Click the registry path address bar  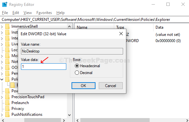click(94, 20)
